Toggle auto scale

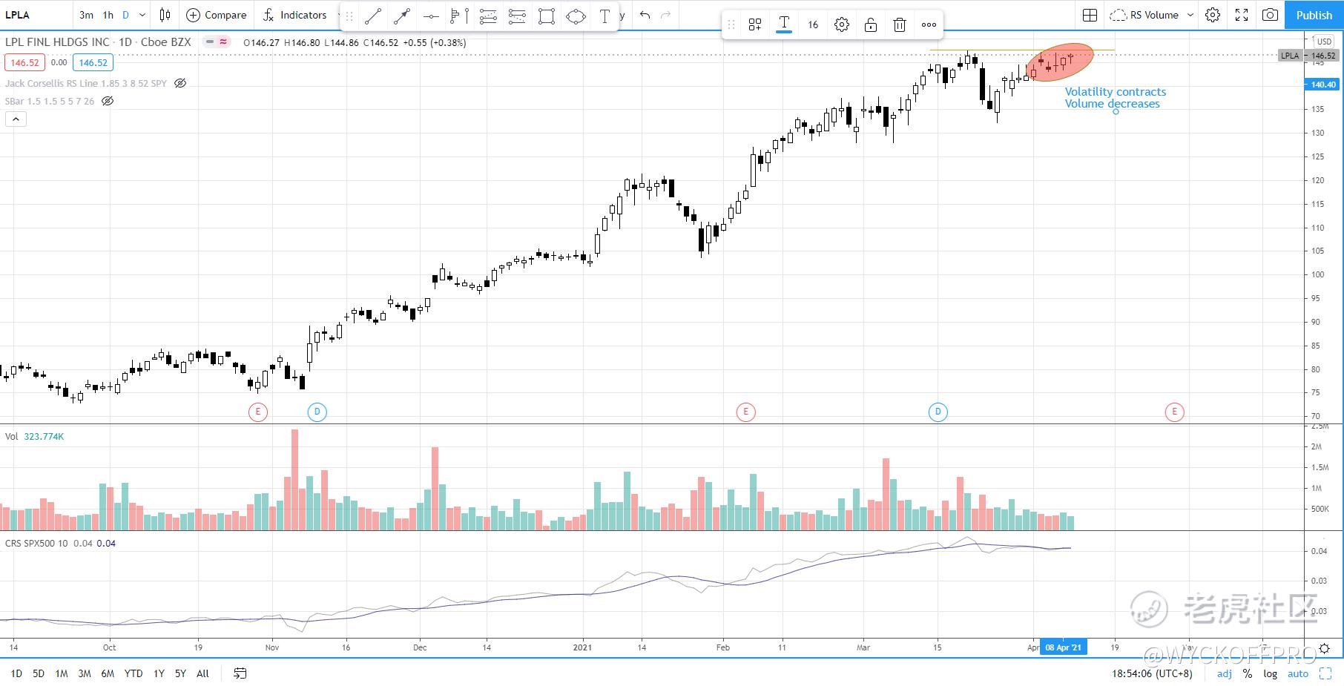[1298, 673]
